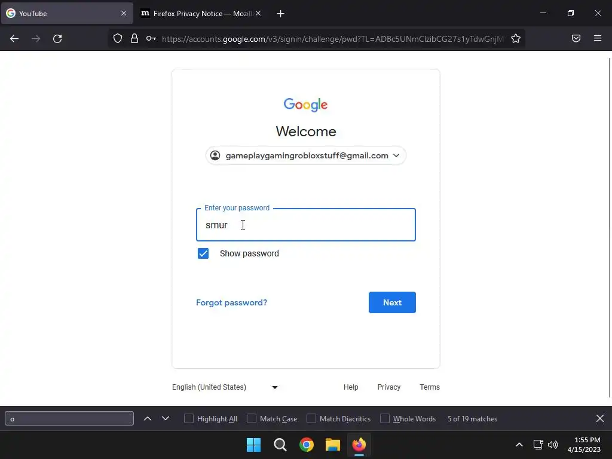Go back to the previous page
612x459 pixels.
coord(14,39)
